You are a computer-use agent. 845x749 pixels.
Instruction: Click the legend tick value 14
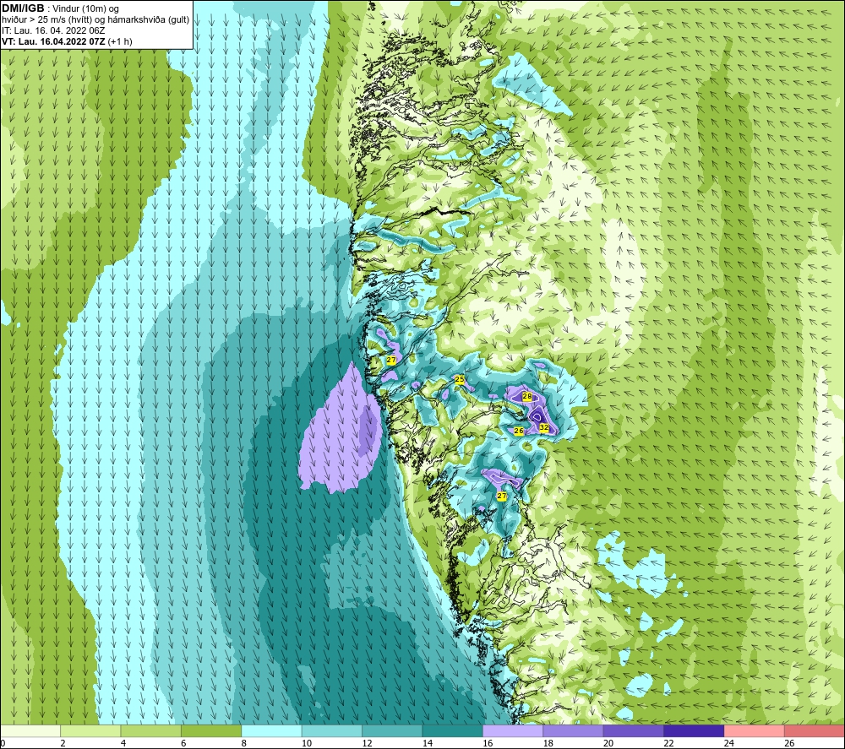428,743
